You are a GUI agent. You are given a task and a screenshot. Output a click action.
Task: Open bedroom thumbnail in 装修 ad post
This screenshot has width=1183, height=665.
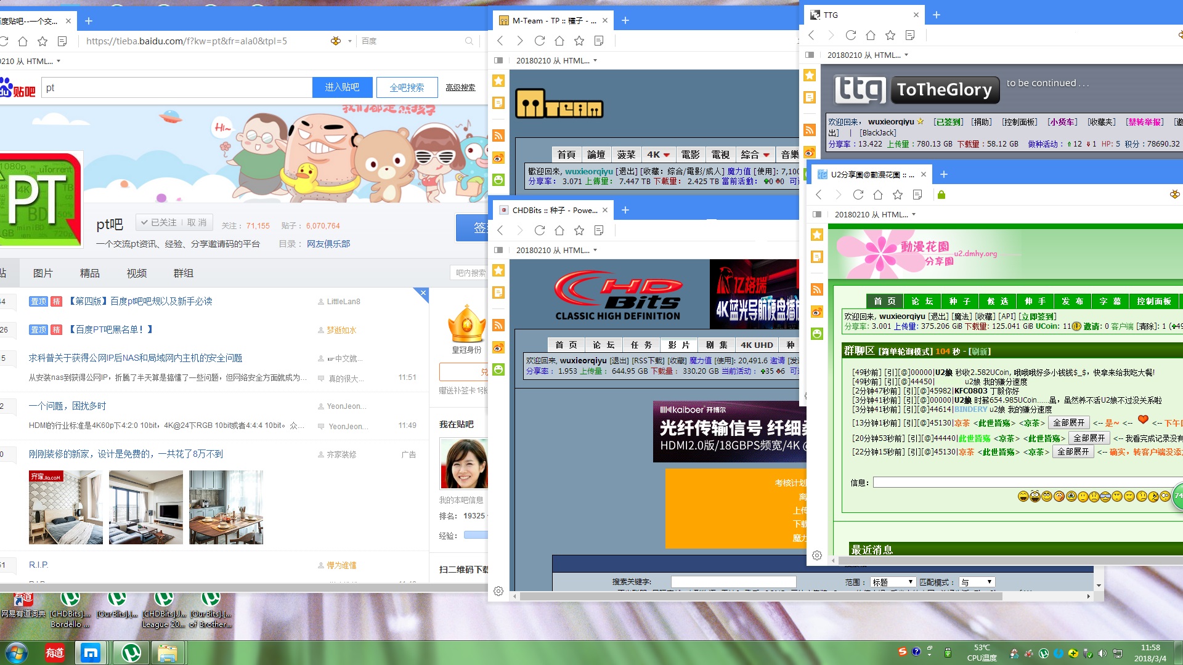[x=66, y=507]
